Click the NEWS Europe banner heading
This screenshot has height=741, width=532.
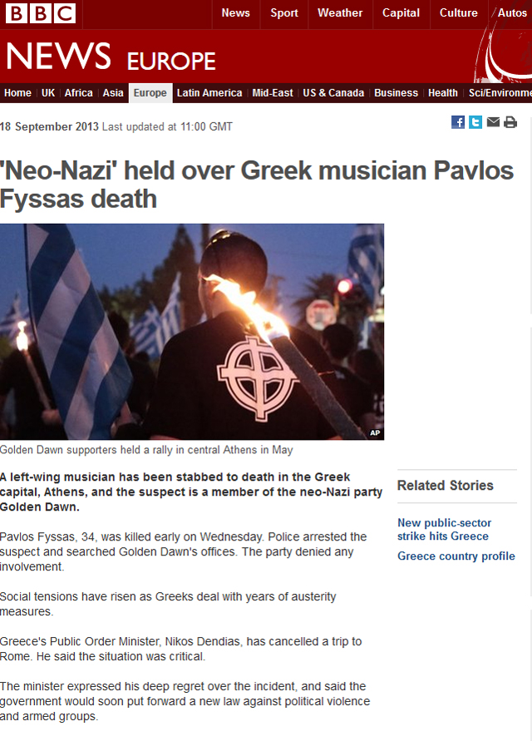111,57
